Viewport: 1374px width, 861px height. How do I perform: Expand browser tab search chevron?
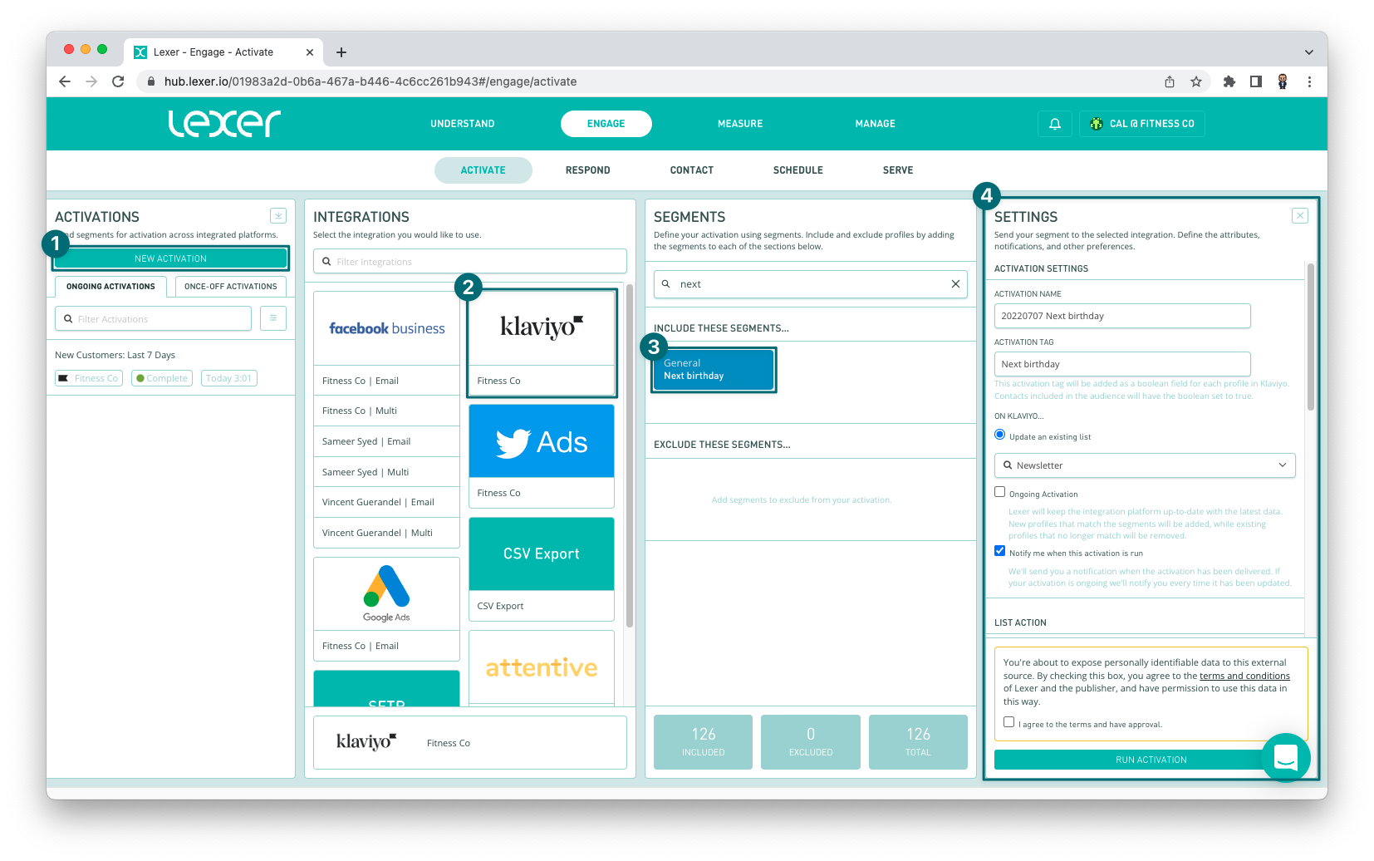[x=1309, y=52]
